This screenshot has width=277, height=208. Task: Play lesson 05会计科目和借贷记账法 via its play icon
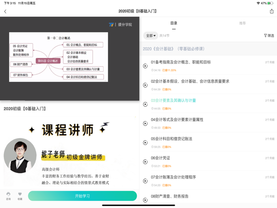tap(145, 143)
